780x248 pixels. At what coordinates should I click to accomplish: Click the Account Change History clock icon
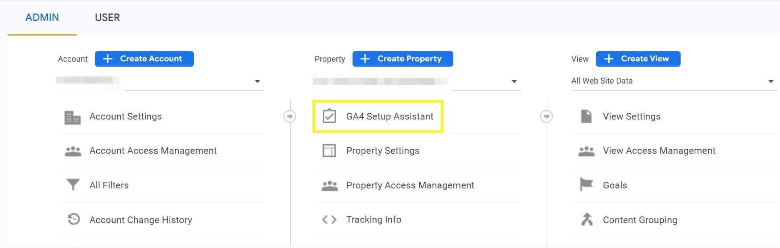pyautogui.click(x=74, y=219)
